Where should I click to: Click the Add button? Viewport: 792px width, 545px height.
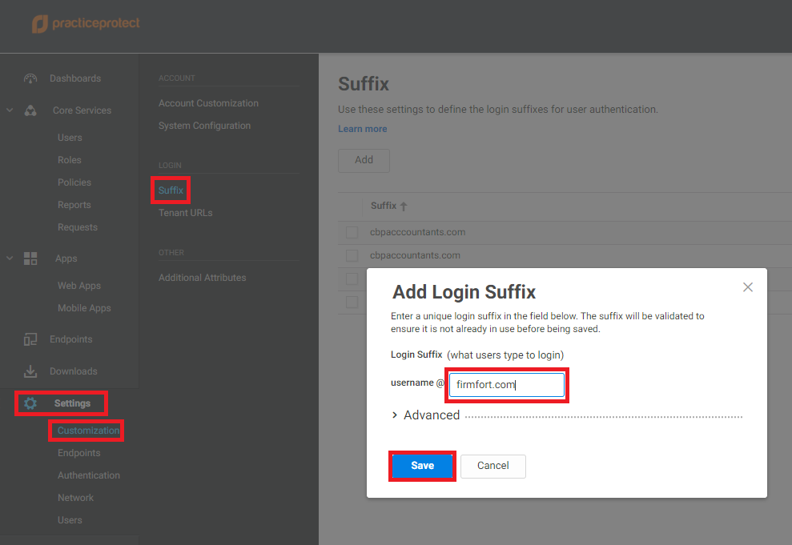[364, 161]
